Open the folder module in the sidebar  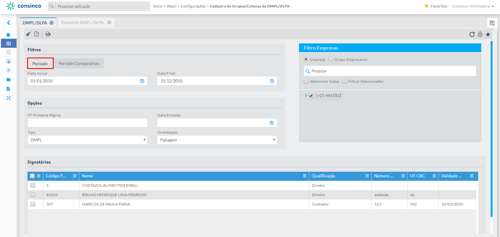(x=8, y=80)
